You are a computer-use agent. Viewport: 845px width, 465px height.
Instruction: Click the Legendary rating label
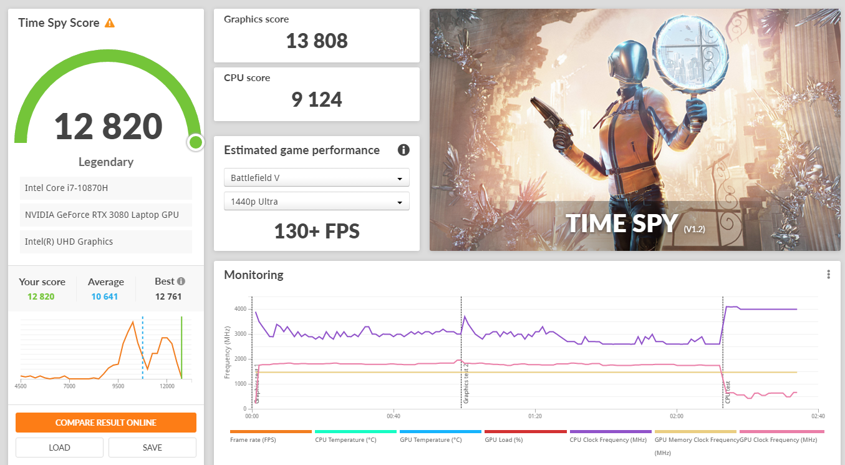106,162
